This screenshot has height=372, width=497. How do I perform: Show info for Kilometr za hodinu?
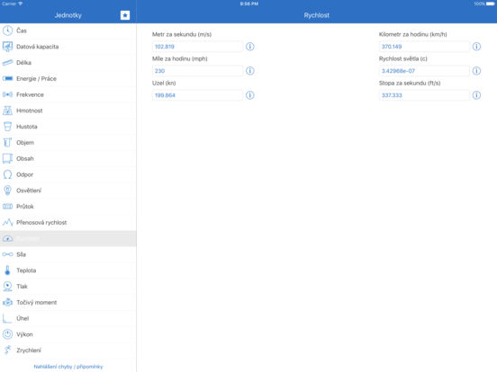click(x=476, y=47)
